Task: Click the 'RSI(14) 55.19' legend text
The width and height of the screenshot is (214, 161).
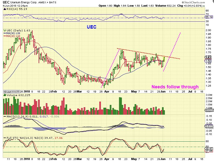Action: click(x=17, y=9)
